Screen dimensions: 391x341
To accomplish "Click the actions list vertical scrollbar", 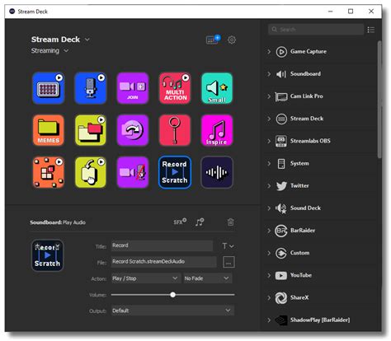I will coord(379,100).
